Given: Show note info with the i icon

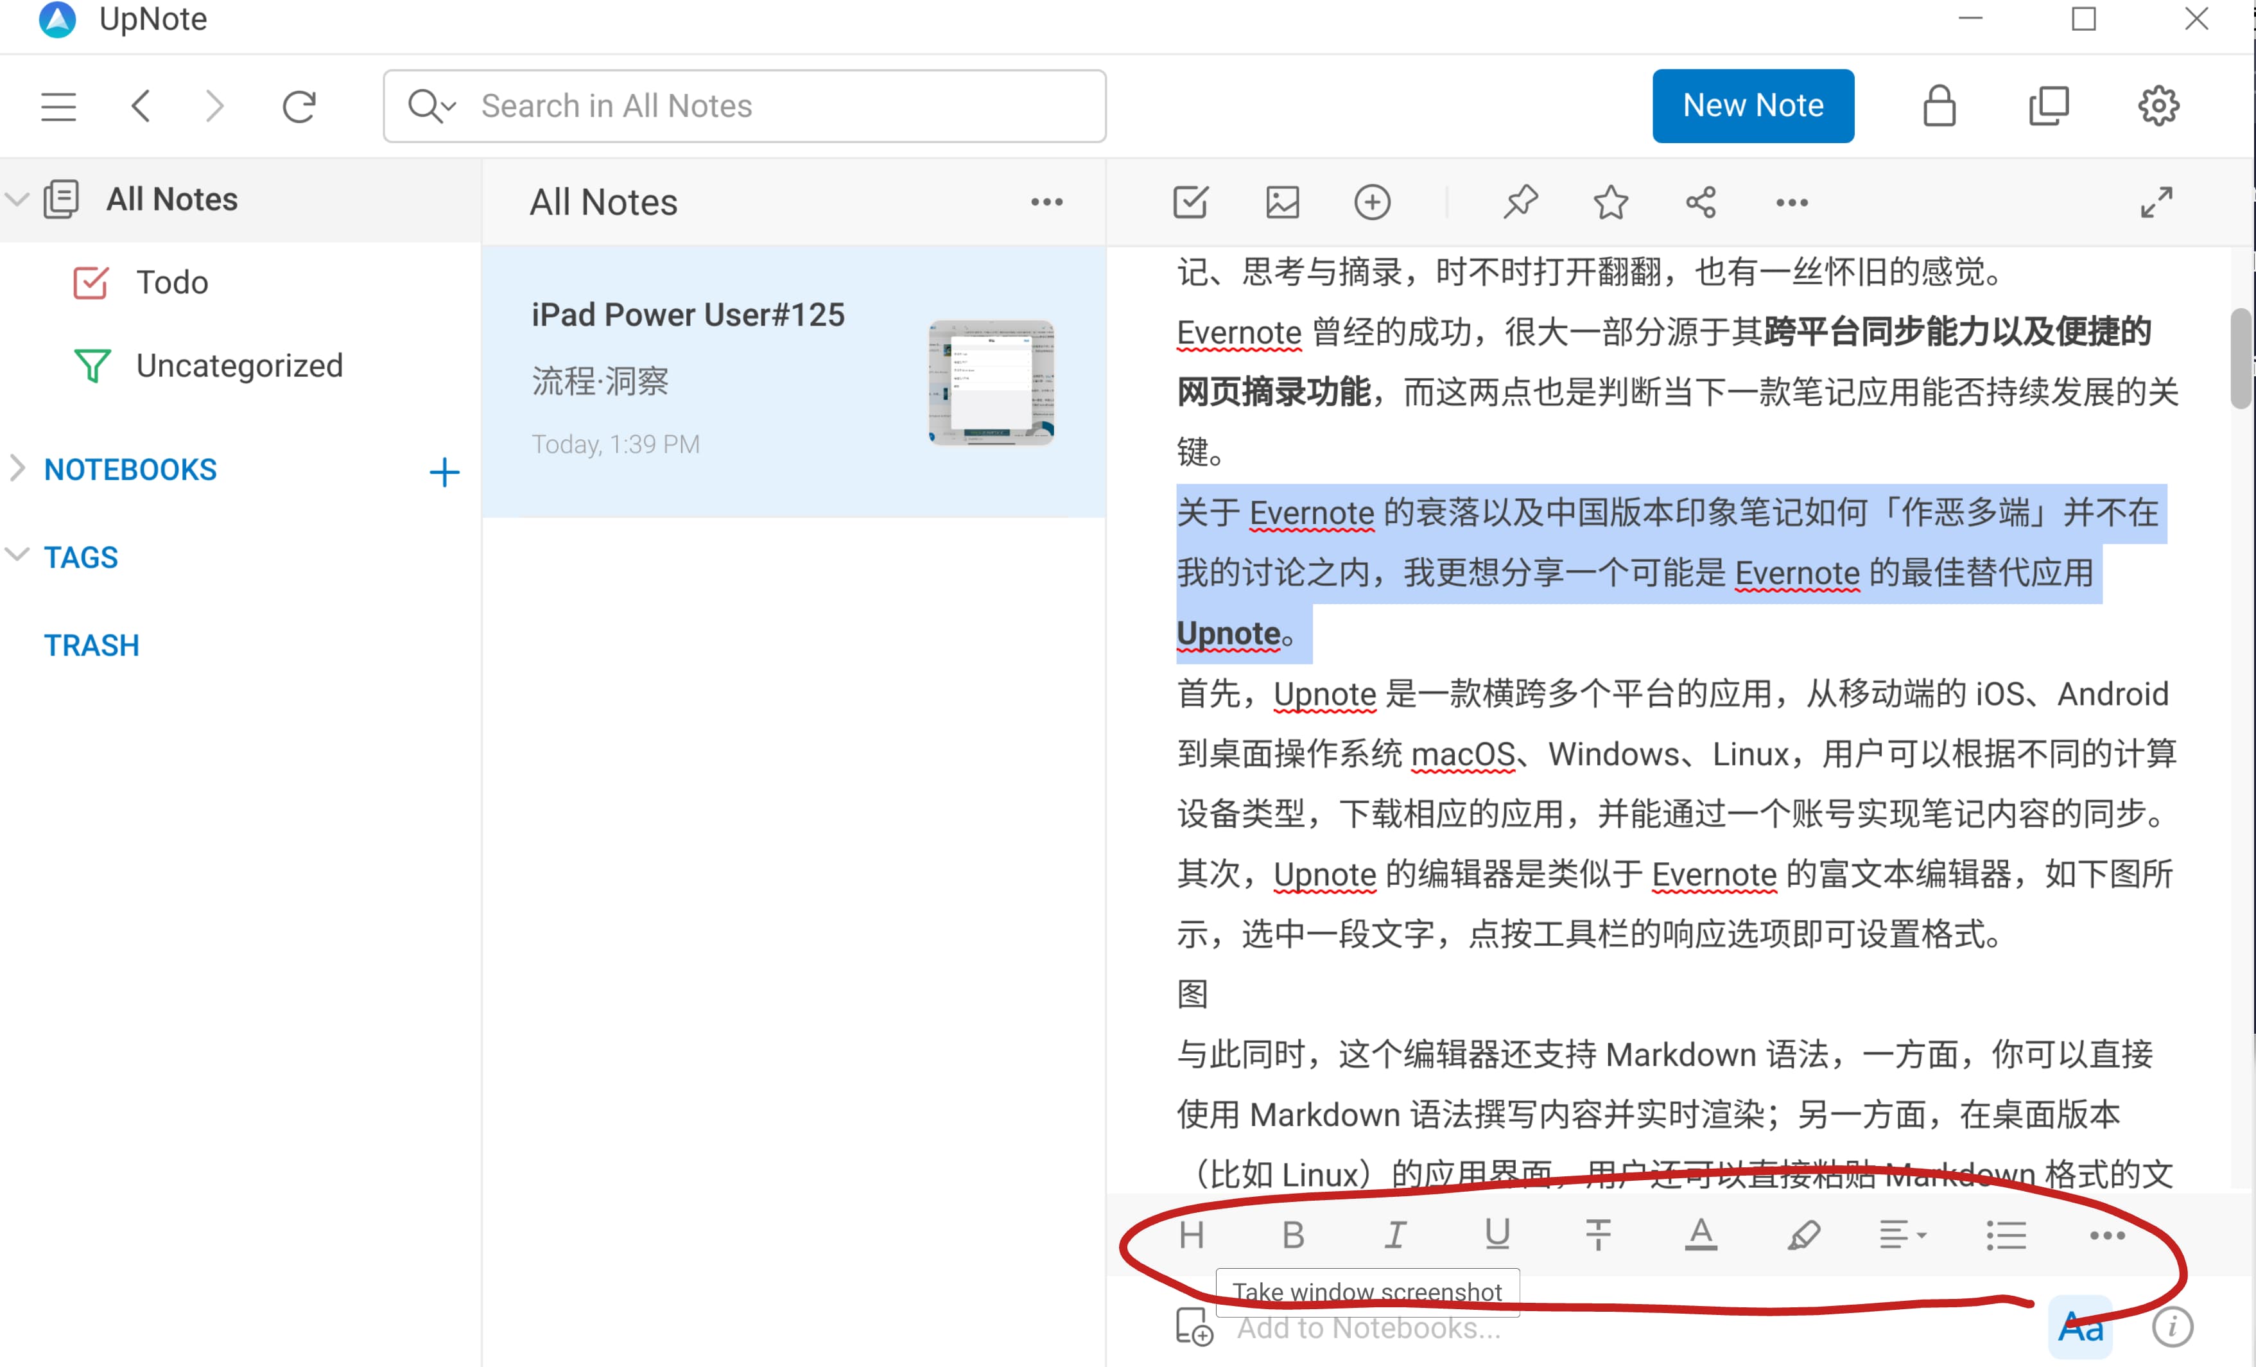Looking at the screenshot, I should 2172,1327.
